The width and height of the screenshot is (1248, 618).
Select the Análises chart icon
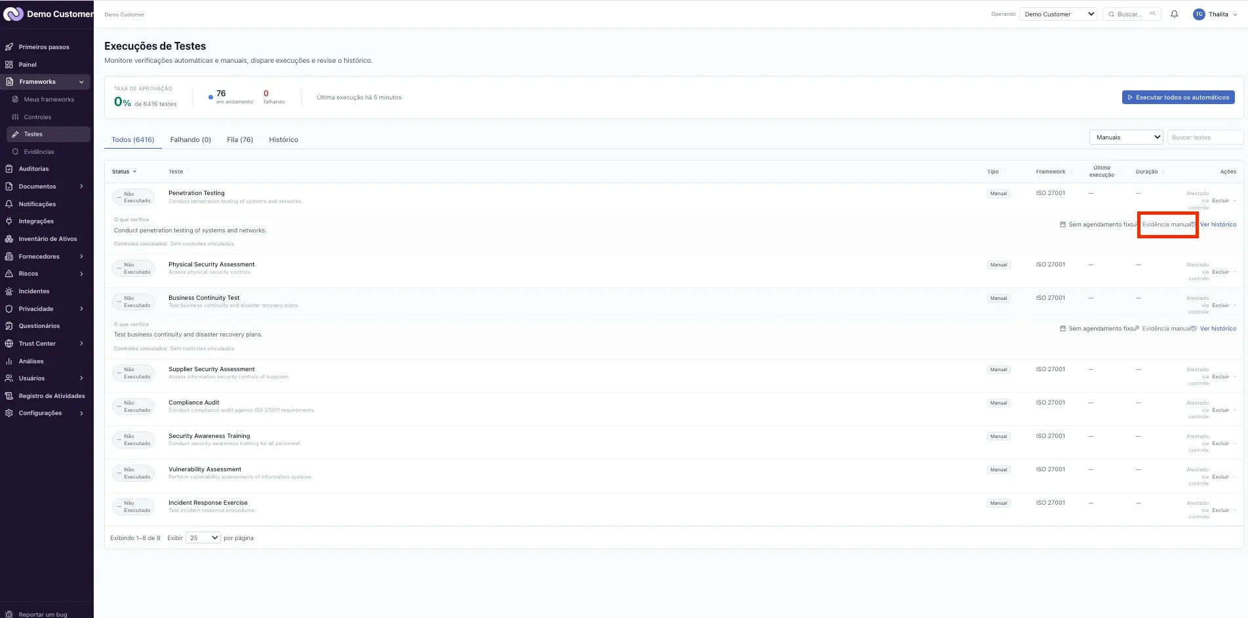[x=9, y=361]
